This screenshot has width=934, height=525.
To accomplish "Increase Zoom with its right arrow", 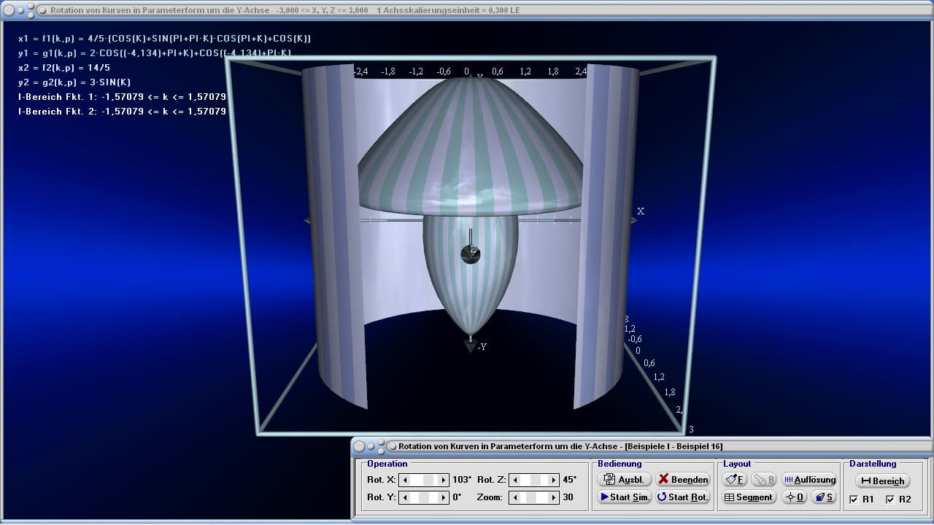I will click(x=552, y=497).
